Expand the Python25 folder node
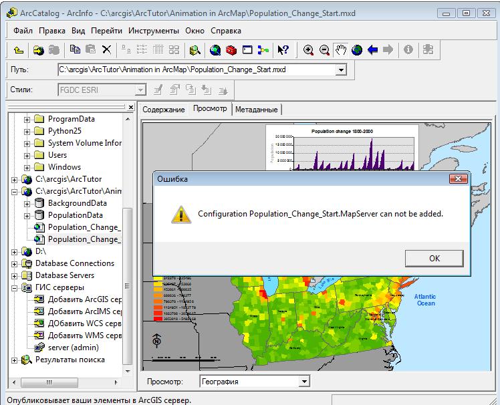 coord(27,132)
